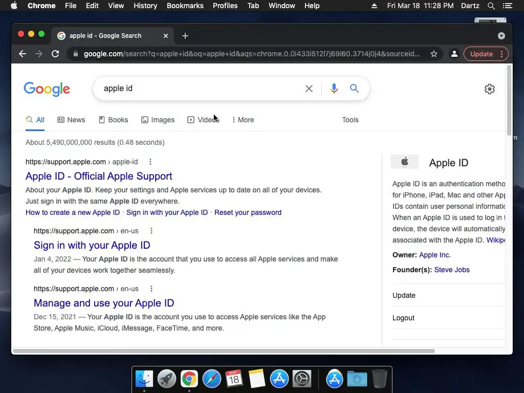Open Safari from the Dock

coord(211,379)
